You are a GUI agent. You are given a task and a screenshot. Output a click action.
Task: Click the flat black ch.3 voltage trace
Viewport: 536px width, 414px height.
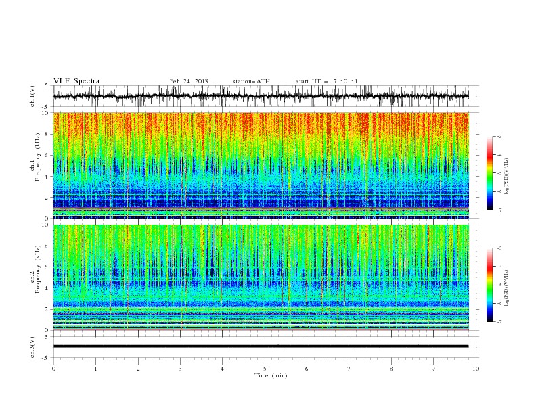click(x=261, y=346)
